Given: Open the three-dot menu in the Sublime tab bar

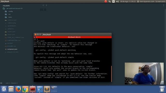Looking at the screenshot, I should point(164,5).
